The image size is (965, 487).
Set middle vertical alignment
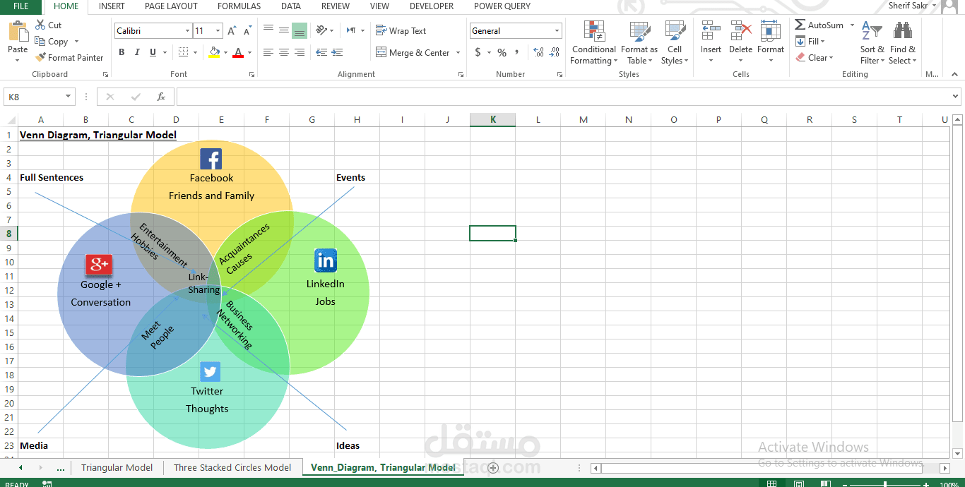click(x=284, y=30)
